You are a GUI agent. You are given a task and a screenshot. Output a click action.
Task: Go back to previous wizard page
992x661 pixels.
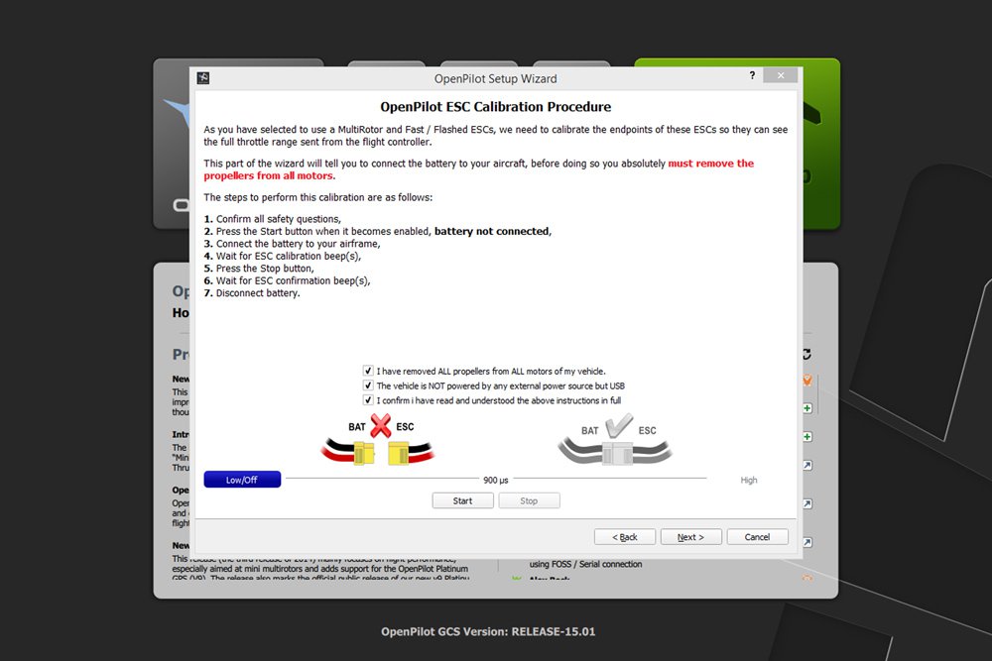624,537
